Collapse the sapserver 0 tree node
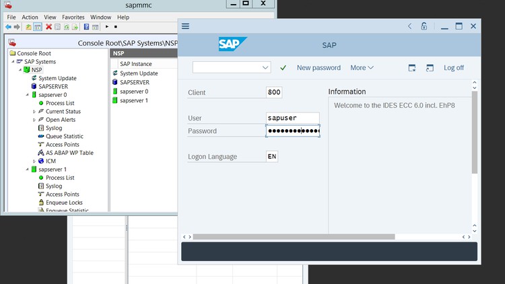 click(x=28, y=95)
